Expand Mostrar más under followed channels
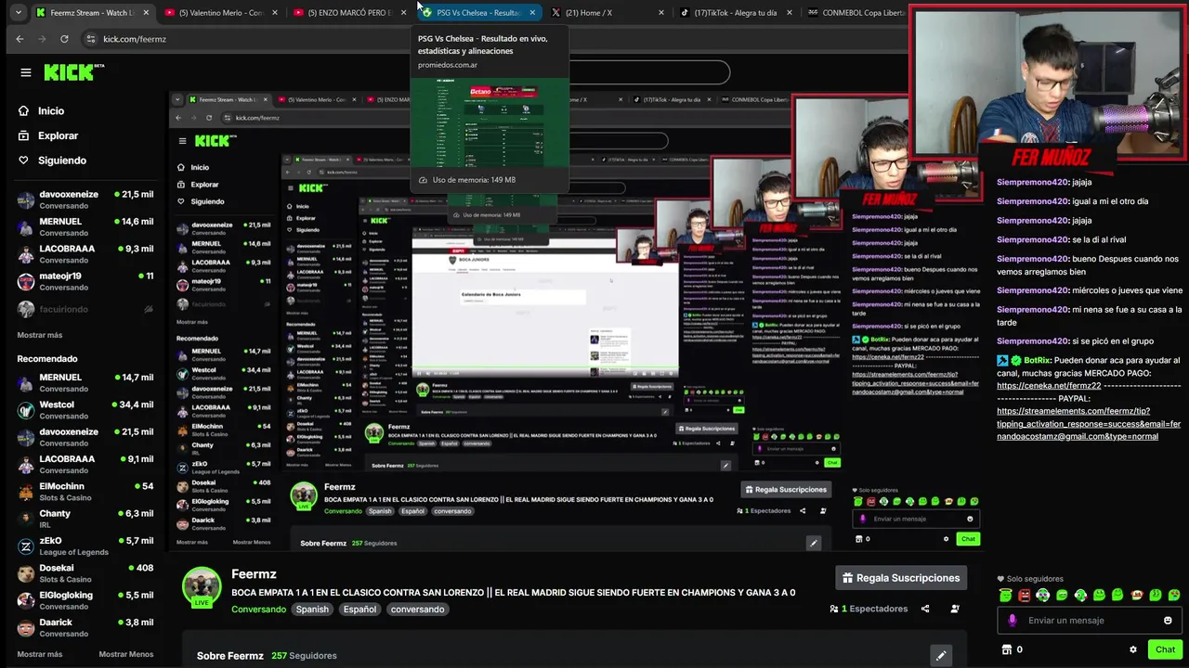This screenshot has height=668, width=1189. (x=40, y=335)
